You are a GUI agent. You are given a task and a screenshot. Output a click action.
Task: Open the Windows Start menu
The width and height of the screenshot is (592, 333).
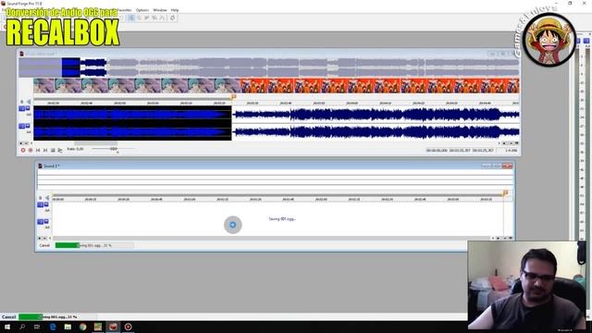click(7, 327)
